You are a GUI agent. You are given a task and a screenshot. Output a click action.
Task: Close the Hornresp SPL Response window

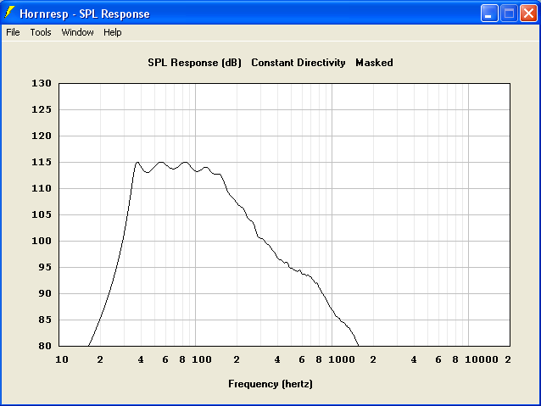[x=528, y=14]
